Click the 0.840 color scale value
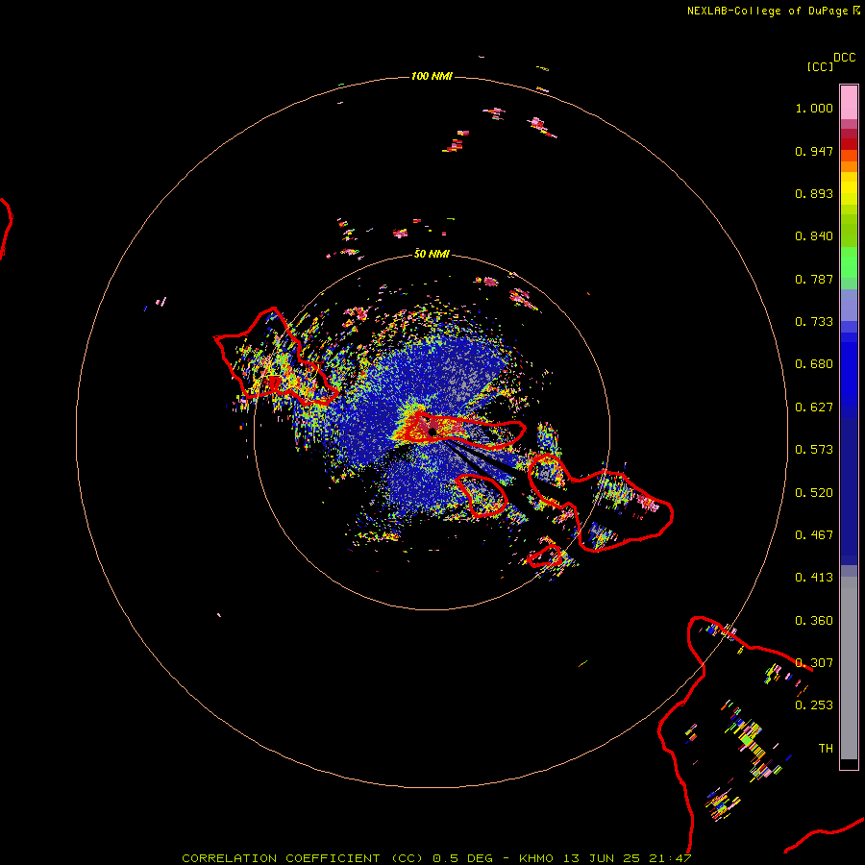This screenshot has width=865, height=865. coord(814,236)
